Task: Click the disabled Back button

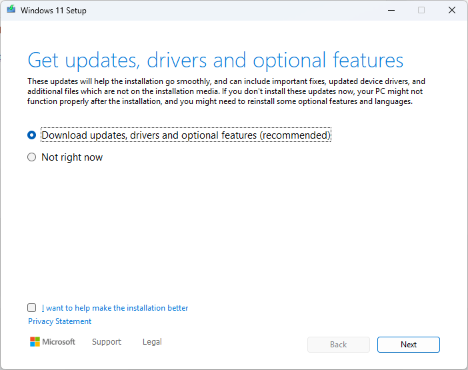Action: coord(338,345)
